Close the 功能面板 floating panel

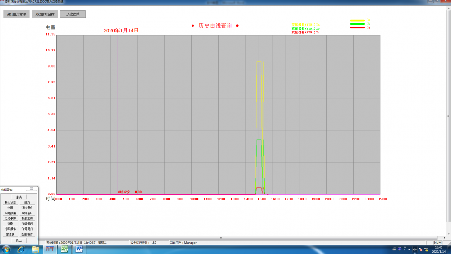click(31, 189)
